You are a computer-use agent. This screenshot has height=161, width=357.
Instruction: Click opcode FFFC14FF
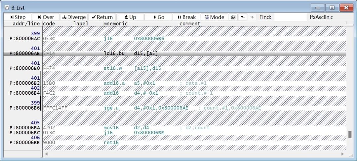(55, 108)
